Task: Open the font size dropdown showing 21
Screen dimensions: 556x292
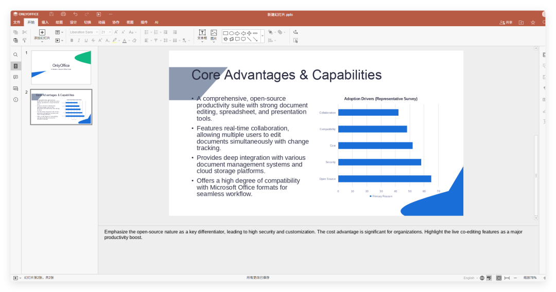Action: tap(110, 32)
